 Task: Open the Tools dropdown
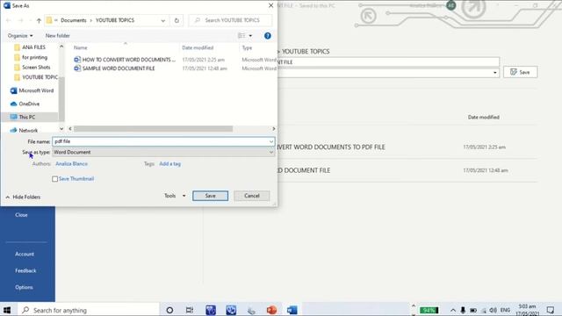tap(175, 196)
